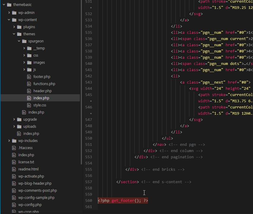Click the 'end pagination' comment
The height and width of the screenshot is (214, 253).
[176, 157]
